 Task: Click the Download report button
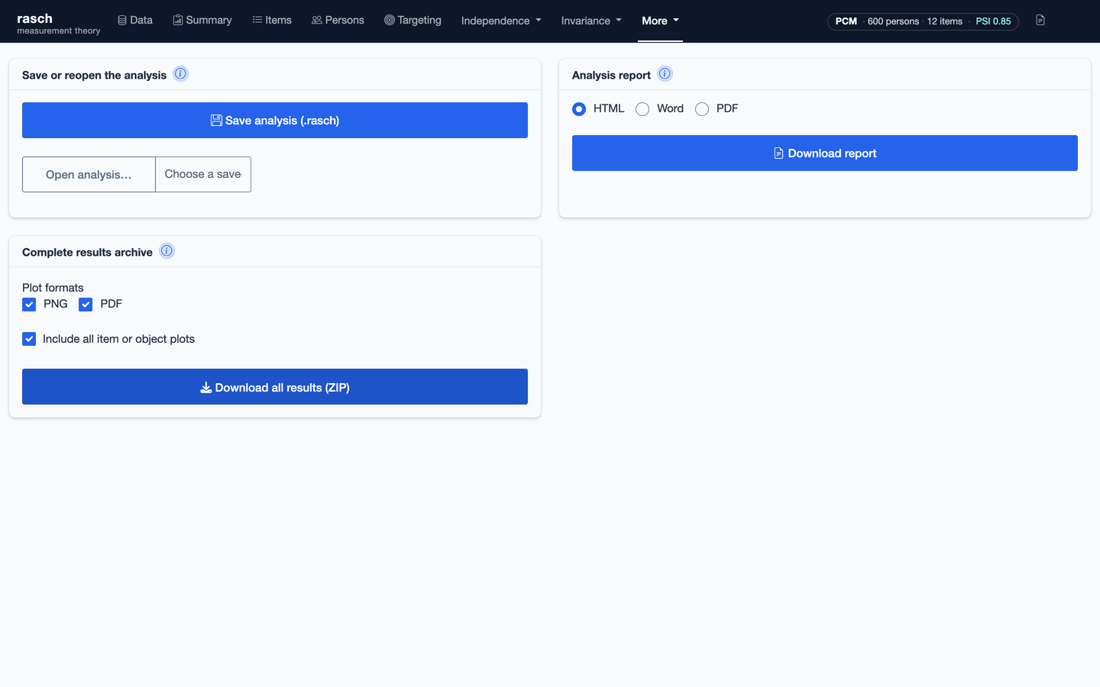[x=825, y=153]
